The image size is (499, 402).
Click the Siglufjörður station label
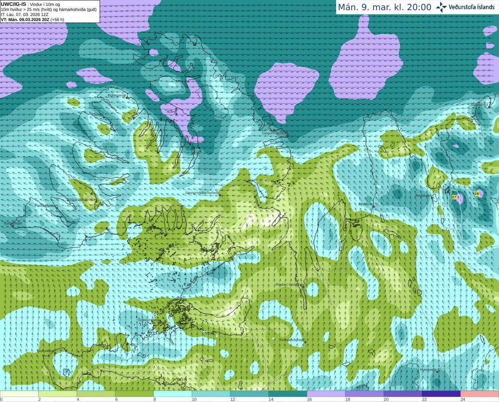coord(480,105)
